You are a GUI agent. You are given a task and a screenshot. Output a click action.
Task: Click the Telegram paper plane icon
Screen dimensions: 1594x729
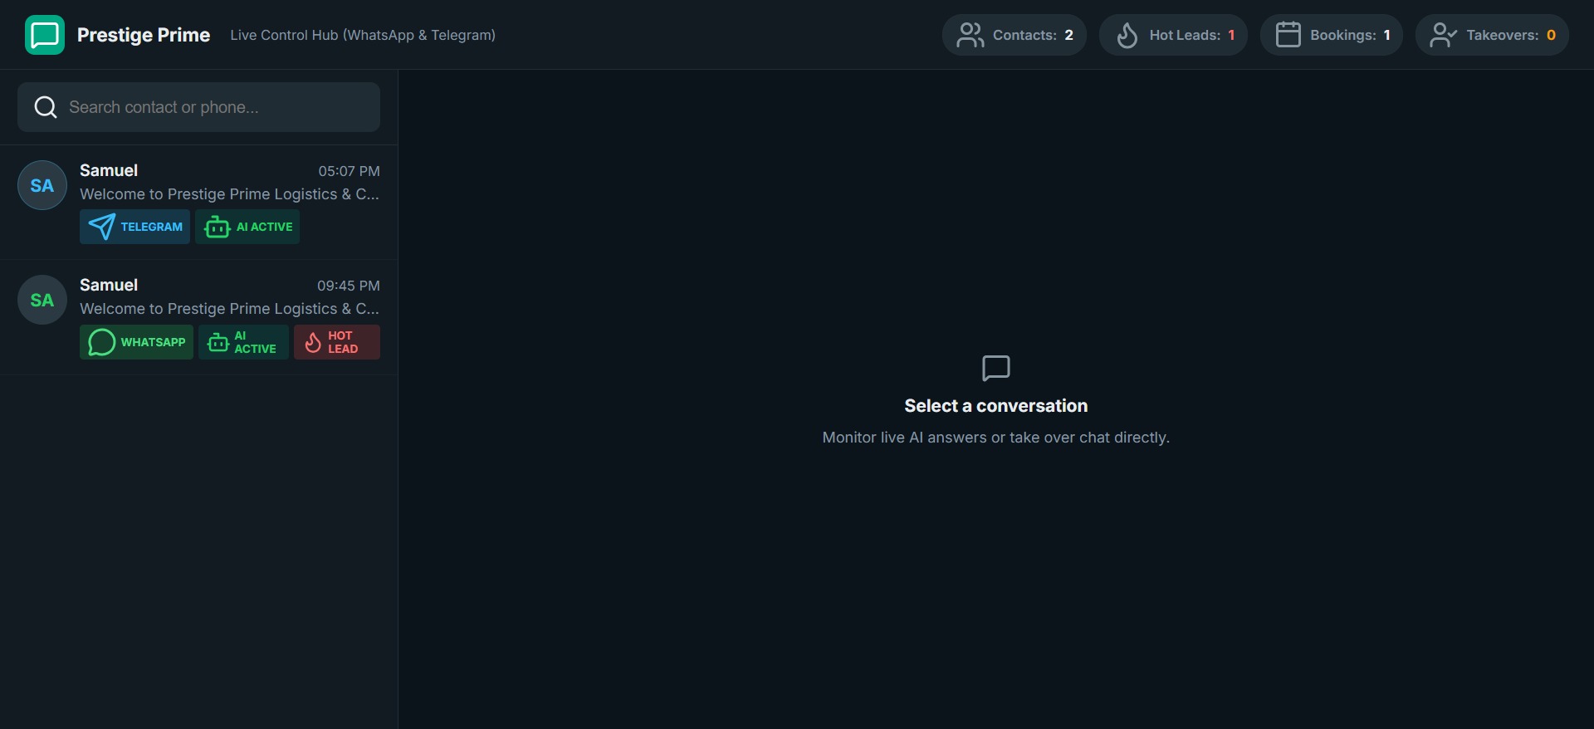coord(101,227)
